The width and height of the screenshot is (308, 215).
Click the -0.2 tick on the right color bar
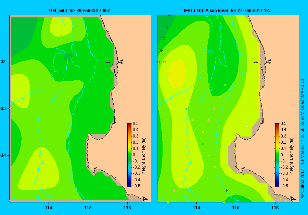(284, 167)
